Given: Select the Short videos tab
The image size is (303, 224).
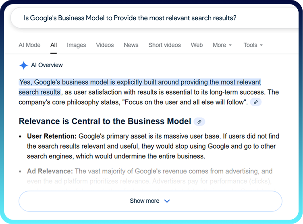Looking at the screenshot, I should (x=164, y=45).
